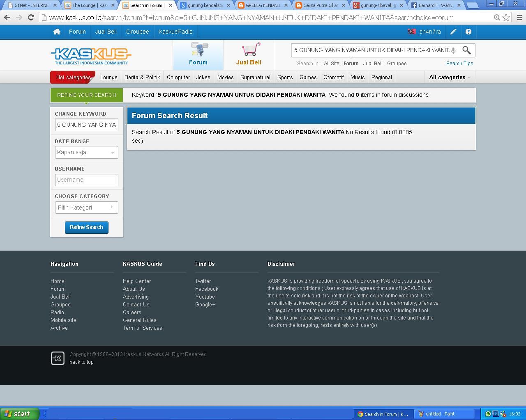Open new tab button

[472, 5]
